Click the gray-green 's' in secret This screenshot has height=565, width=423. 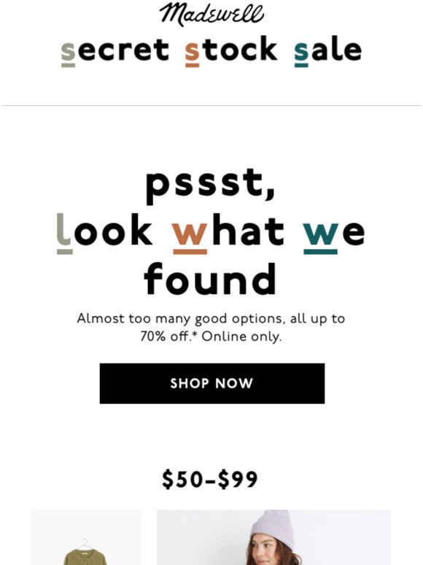point(68,54)
